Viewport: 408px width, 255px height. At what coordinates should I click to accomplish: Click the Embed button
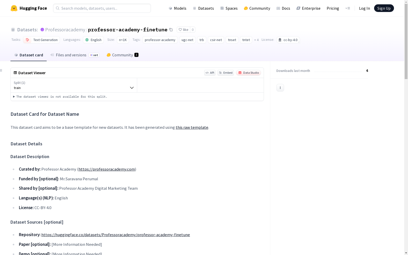tap(226, 73)
